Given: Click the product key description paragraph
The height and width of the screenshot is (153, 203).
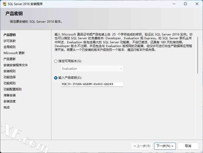Looking at the screenshot, I should [123, 42].
